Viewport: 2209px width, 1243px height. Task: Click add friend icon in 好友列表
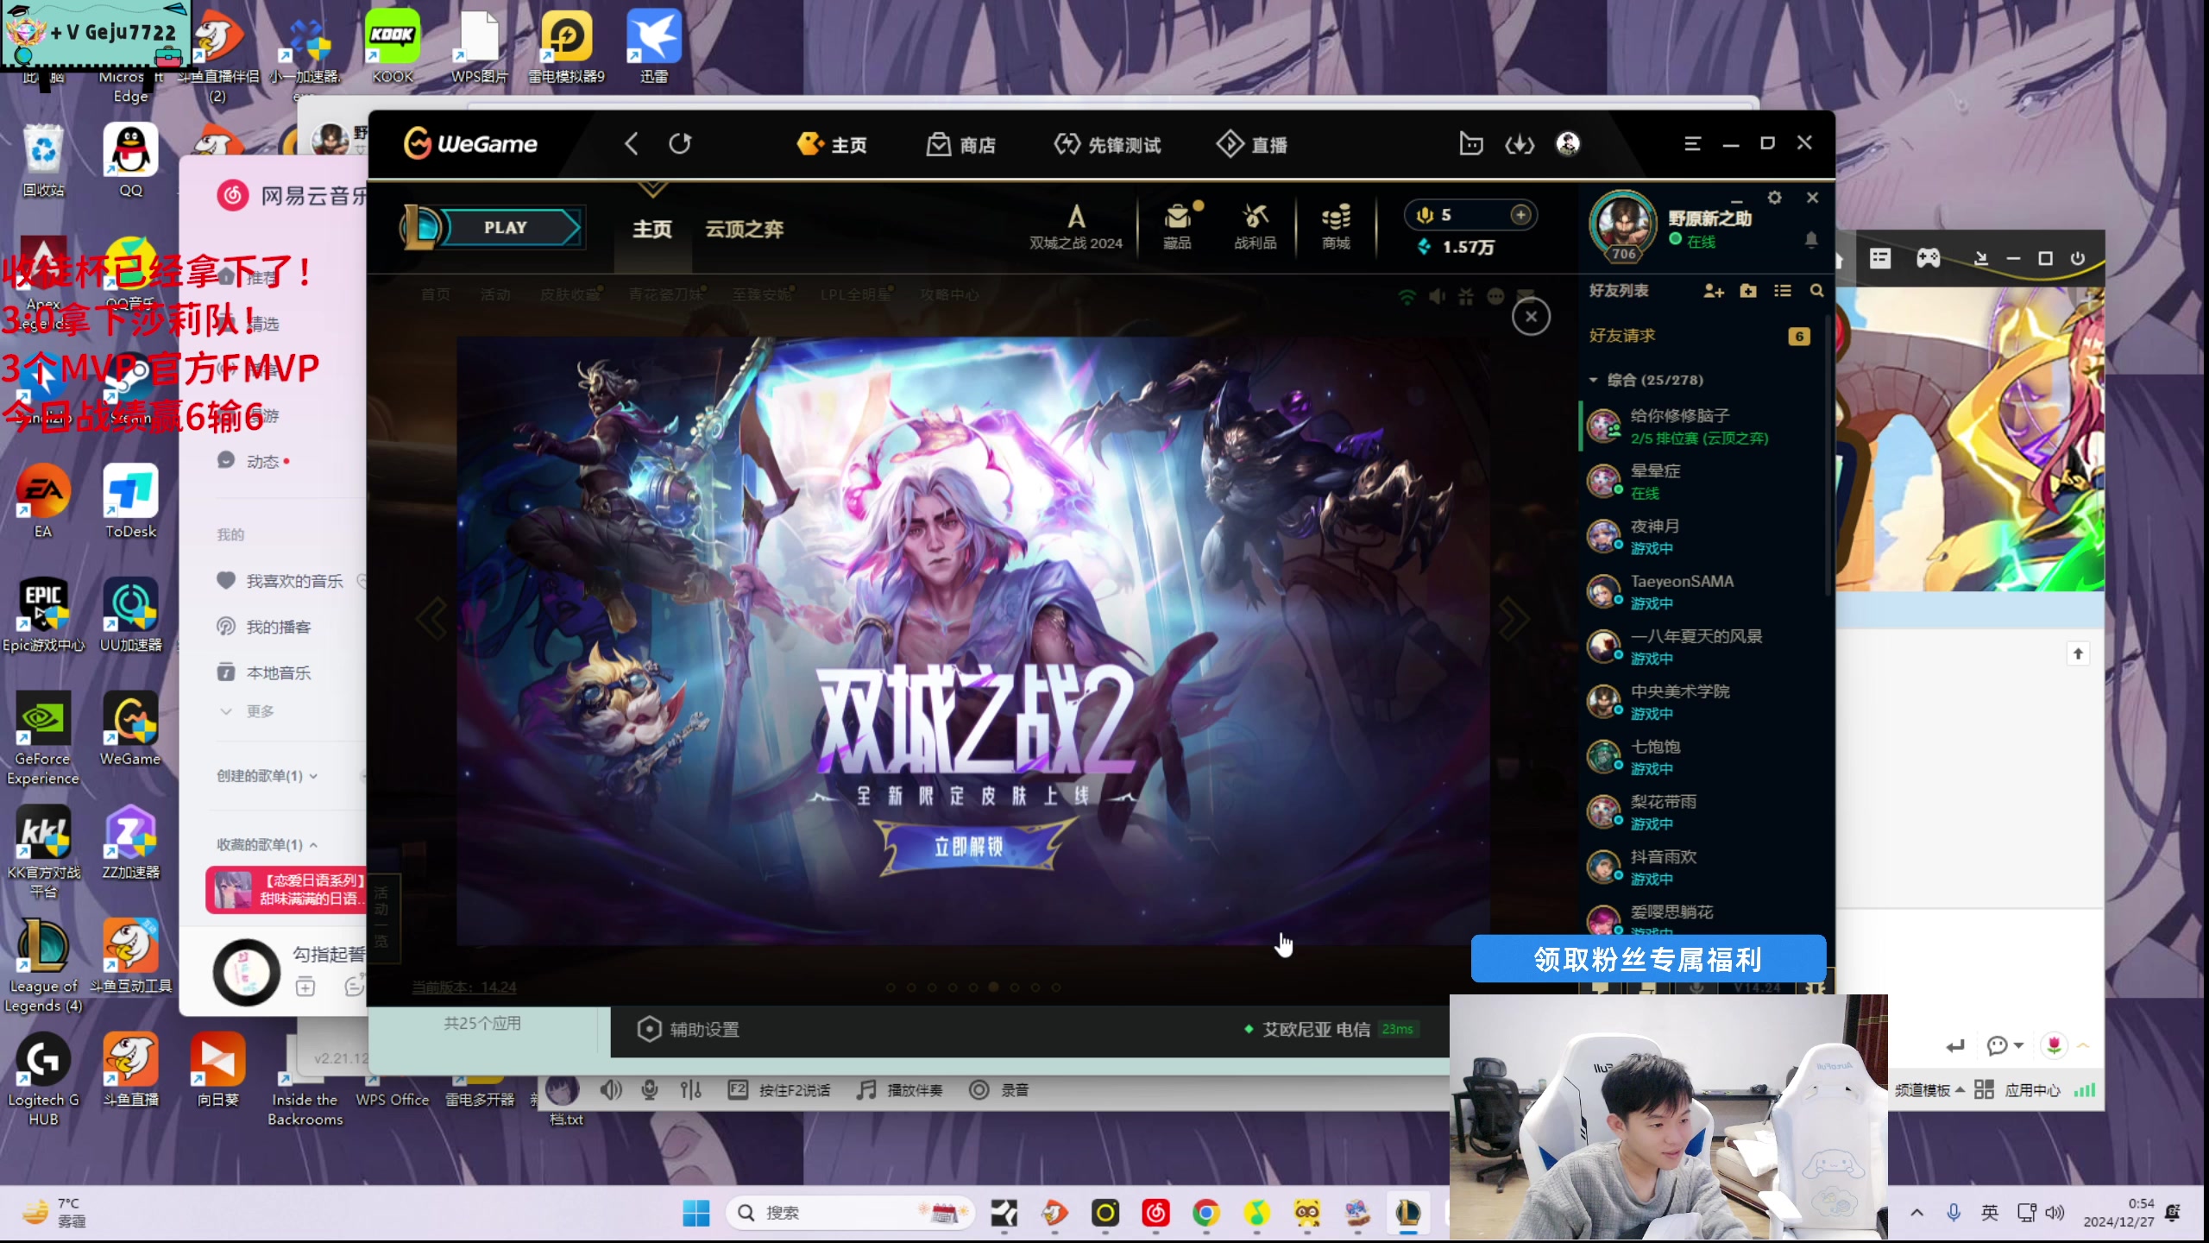(x=1714, y=291)
